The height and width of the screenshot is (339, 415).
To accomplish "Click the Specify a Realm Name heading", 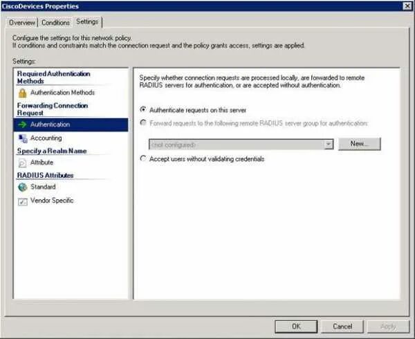I will (x=52, y=151).
